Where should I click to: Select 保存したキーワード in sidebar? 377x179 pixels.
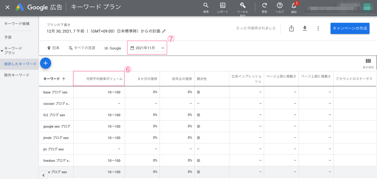pos(19,64)
